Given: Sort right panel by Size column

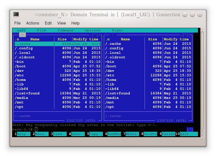Looking at the screenshot, I should click(152, 39).
